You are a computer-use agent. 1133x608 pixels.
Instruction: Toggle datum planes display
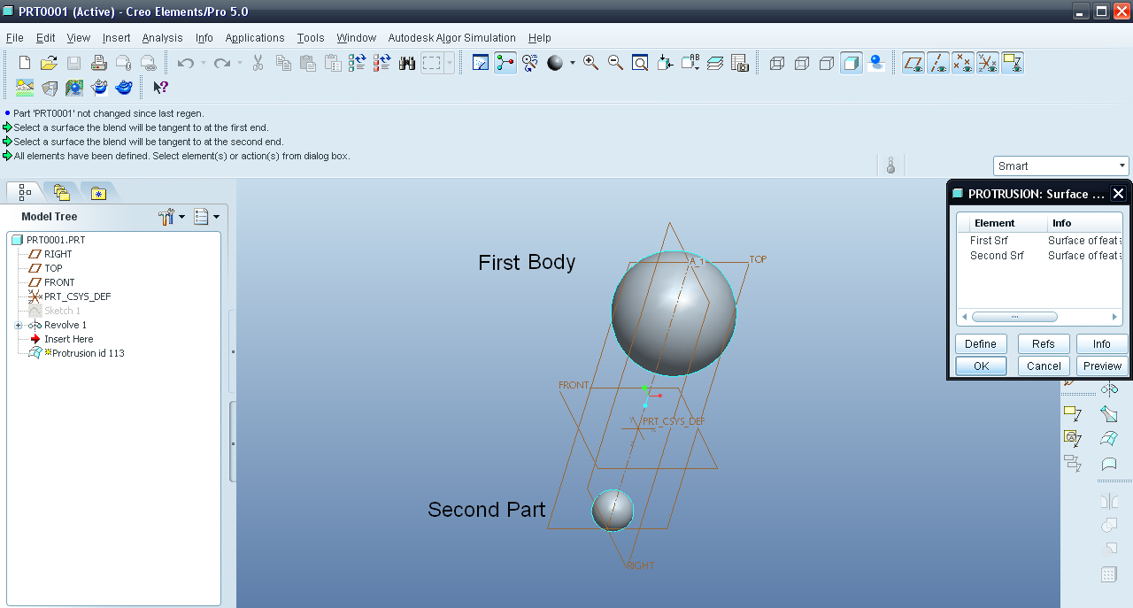tap(913, 63)
